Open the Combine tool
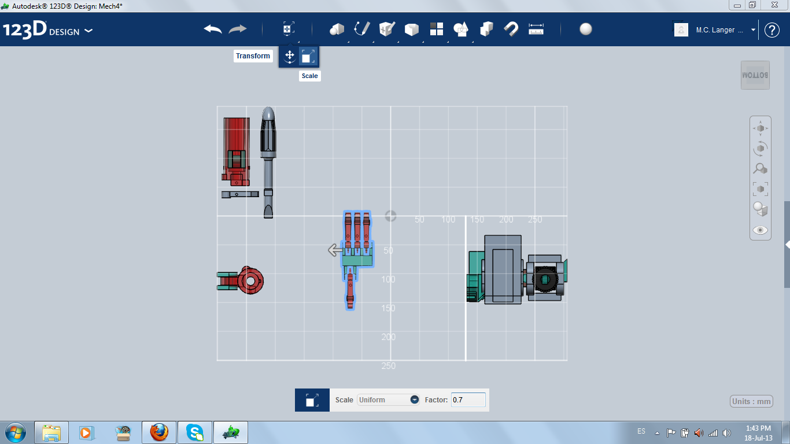The height and width of the screenshot is (444, 790). (x=486, y=29)
